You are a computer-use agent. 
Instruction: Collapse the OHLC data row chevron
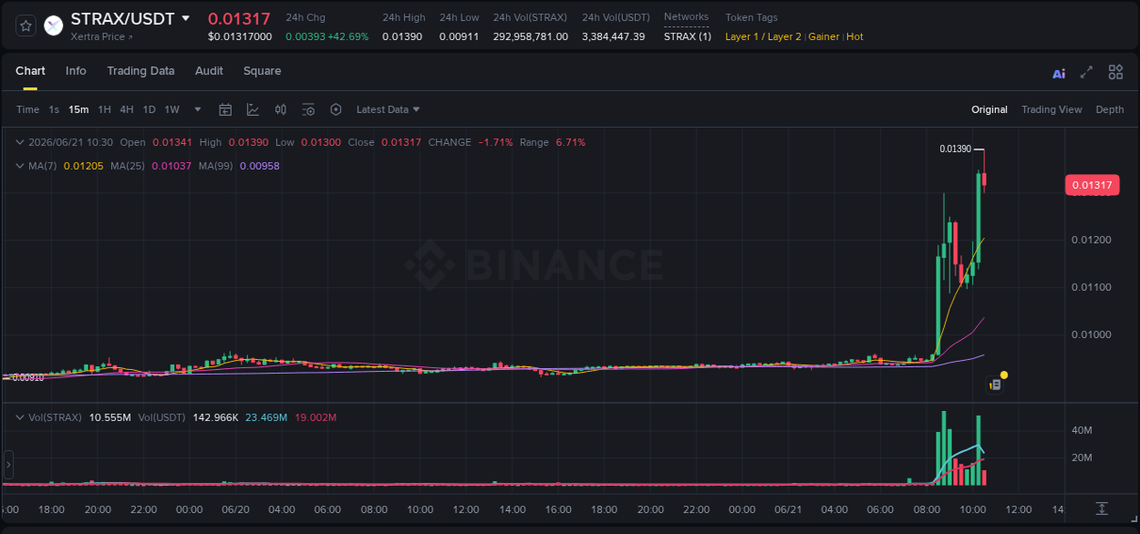(x=19, y=142)
